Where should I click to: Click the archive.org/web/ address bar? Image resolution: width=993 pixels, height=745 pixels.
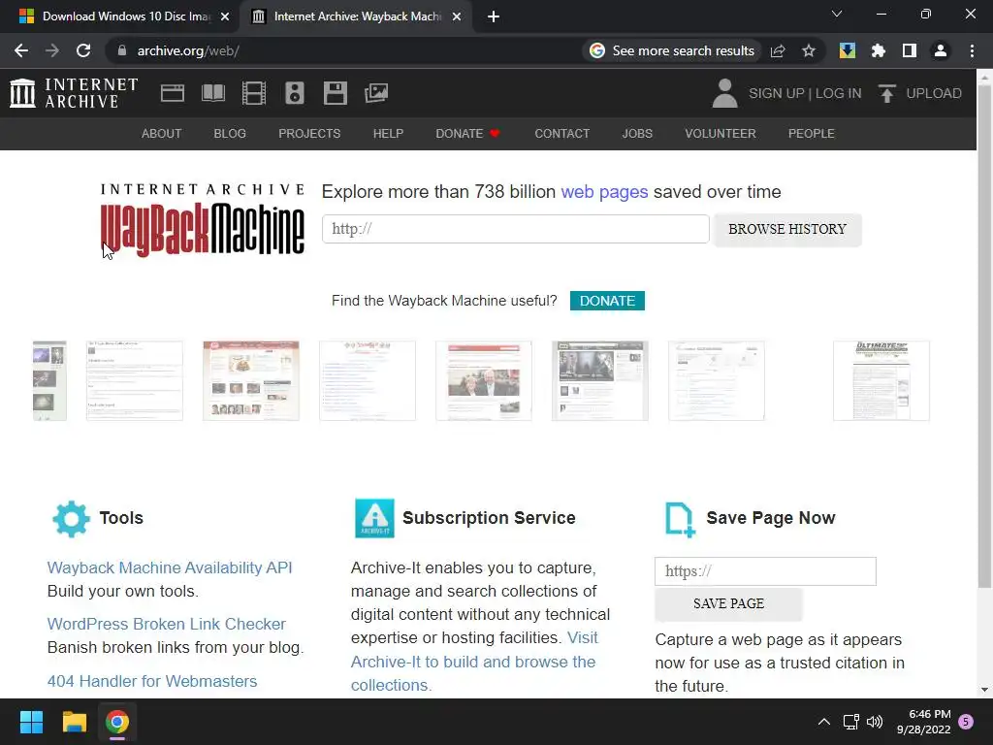coord(342,50)
